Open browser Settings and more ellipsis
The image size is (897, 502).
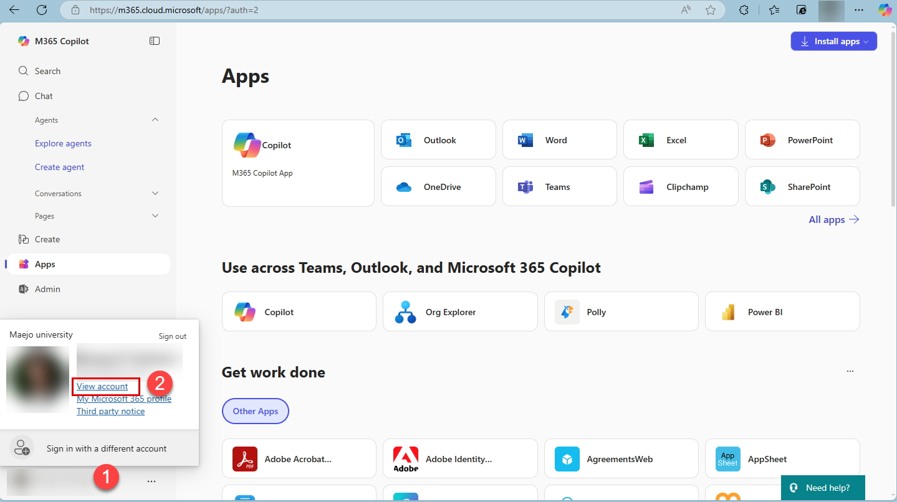pos(859,10)
